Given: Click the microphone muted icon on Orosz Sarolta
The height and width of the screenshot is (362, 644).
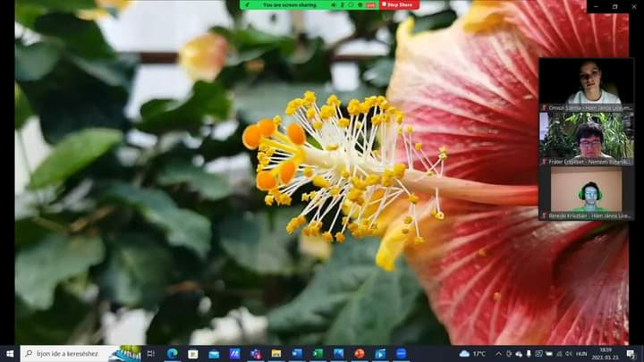Looking at the screenshot, I should pos(544,107).
